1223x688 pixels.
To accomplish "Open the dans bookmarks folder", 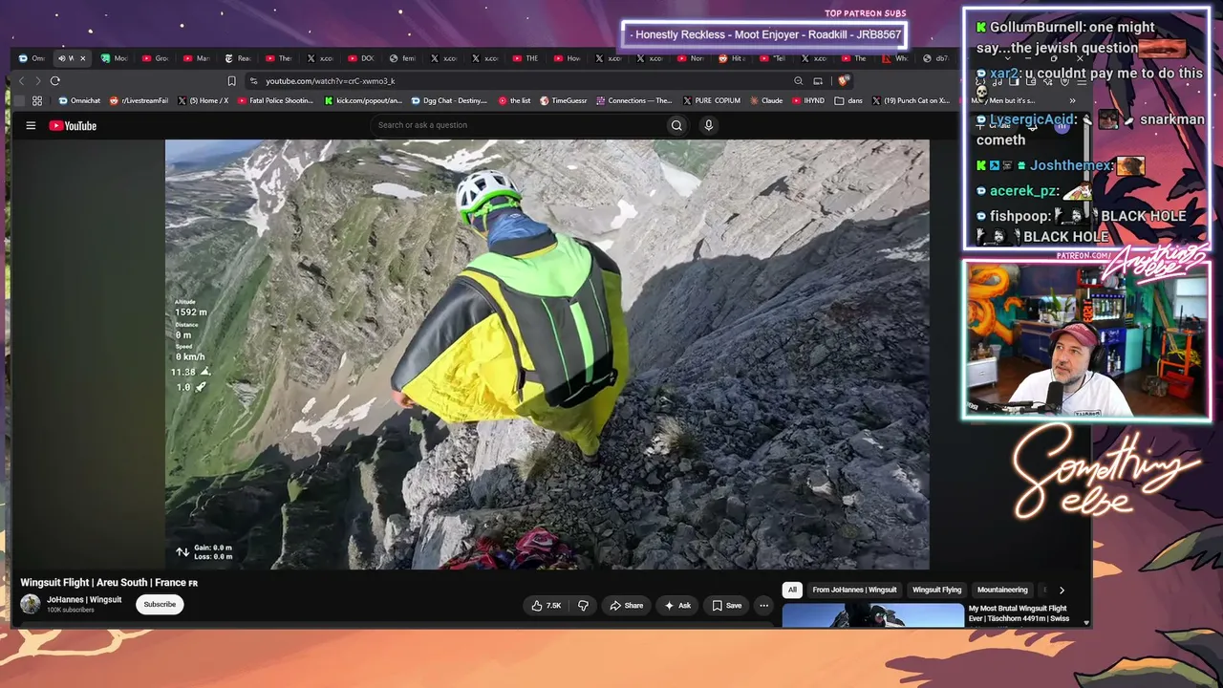I will (x=849, y=100).
